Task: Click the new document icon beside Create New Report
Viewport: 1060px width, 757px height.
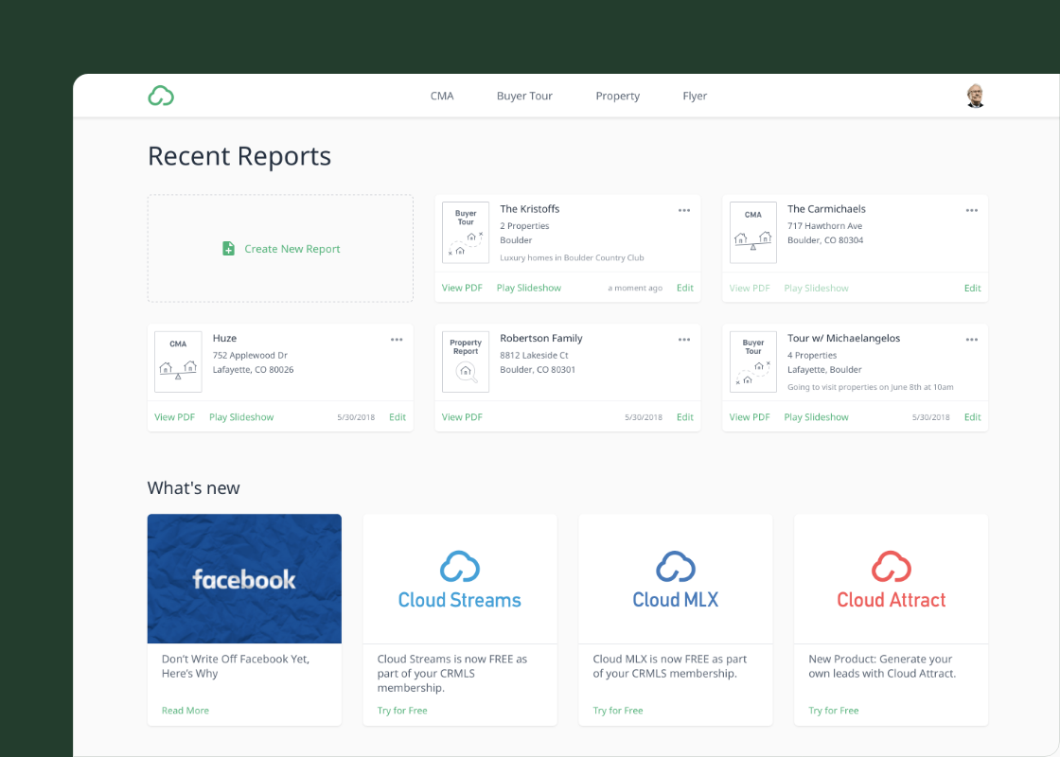Action: (x=228, y=249)
